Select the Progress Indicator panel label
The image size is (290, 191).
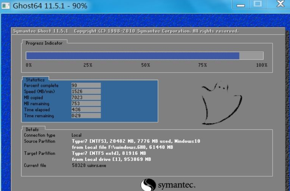pyautogui.click(x=44, y=43)
